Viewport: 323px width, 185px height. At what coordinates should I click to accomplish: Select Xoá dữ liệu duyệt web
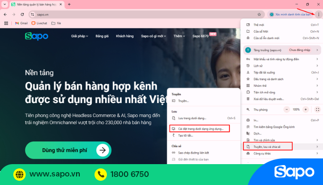282,99
